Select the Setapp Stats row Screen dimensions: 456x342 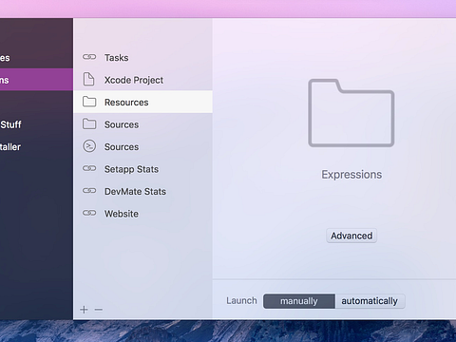coord(142,169)
